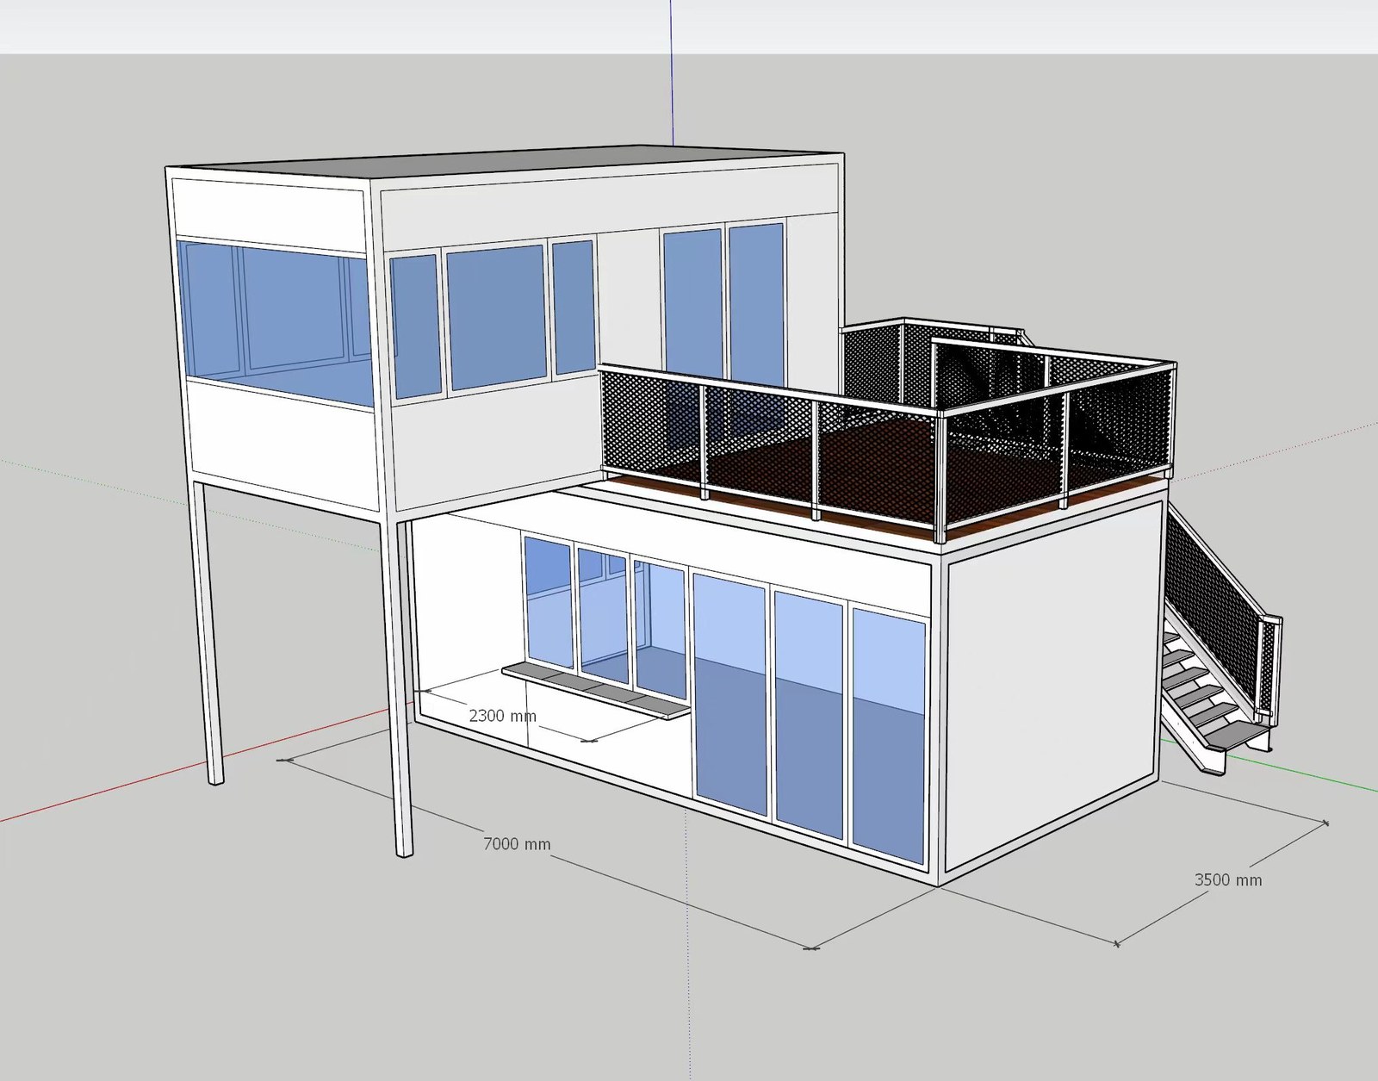The width and height of the screenshot is (1378, 1081).
Task: Select the 7000 mm dimension label
Action: point(517,844)
